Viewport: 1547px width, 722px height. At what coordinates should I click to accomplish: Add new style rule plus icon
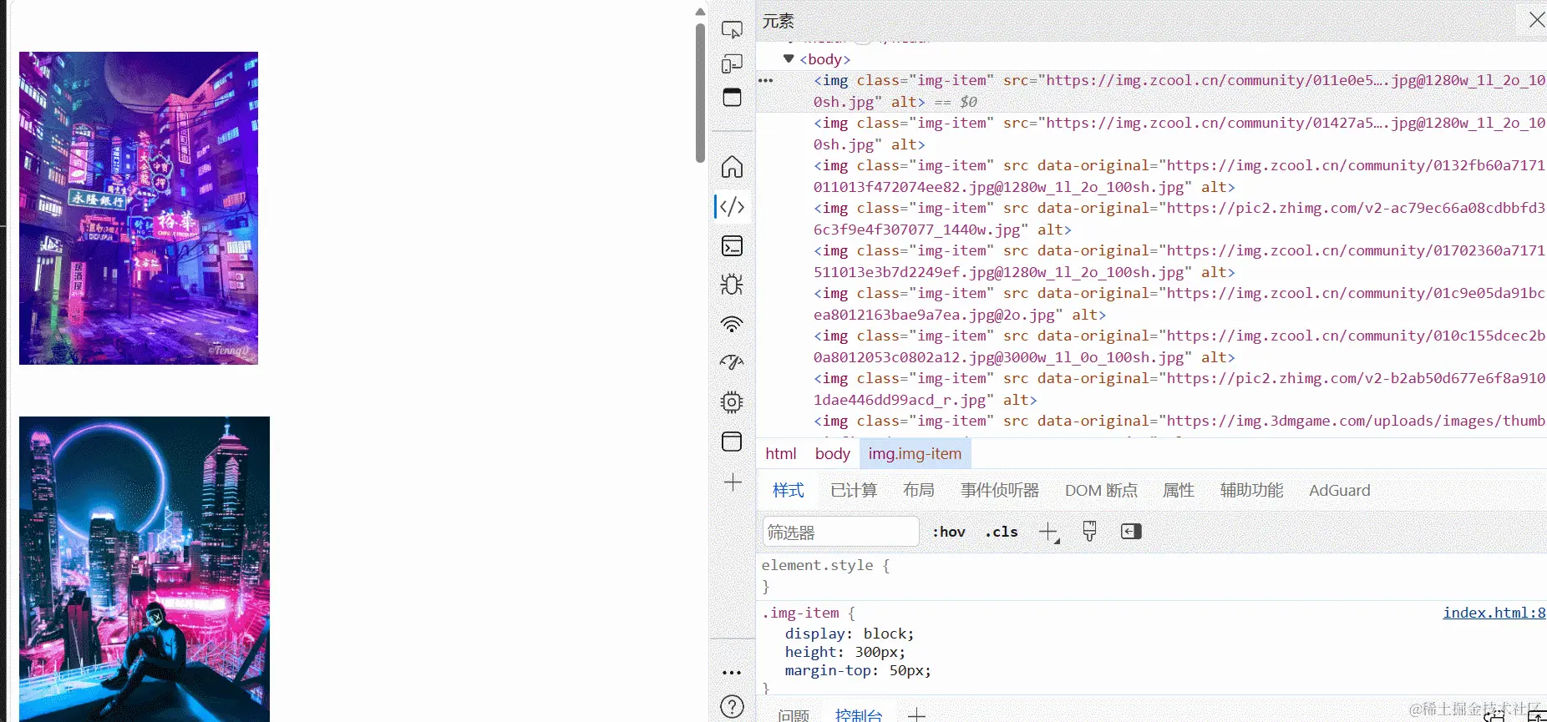click(x=1049, y=532)
